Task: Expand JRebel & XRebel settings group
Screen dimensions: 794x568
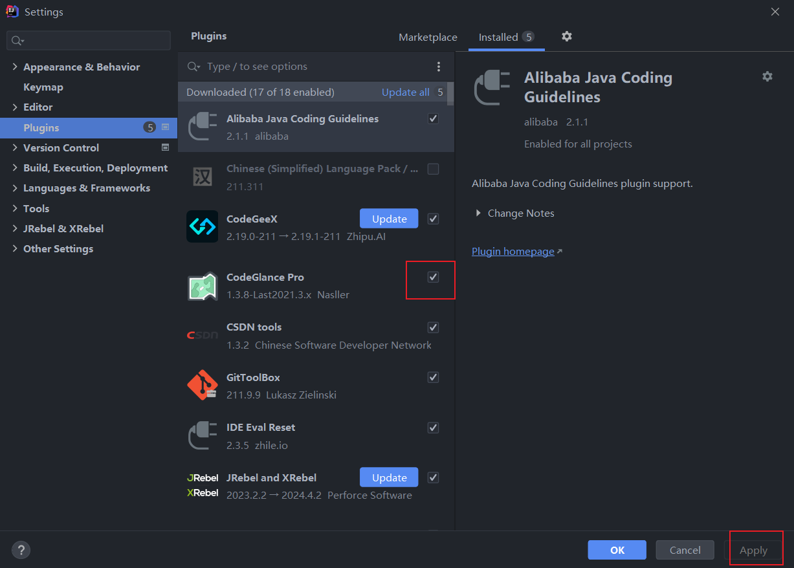Action: (15, 228)
